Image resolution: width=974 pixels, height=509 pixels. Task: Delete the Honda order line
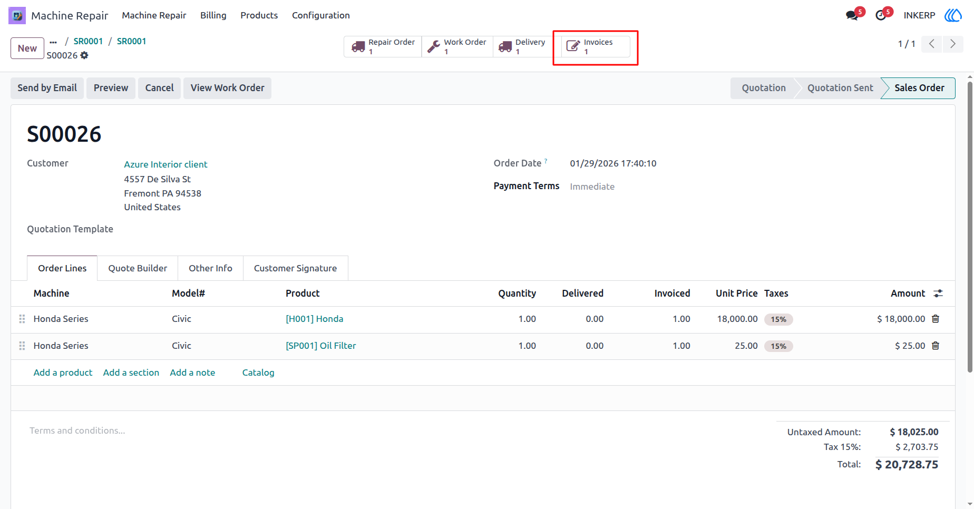[936, 319]
